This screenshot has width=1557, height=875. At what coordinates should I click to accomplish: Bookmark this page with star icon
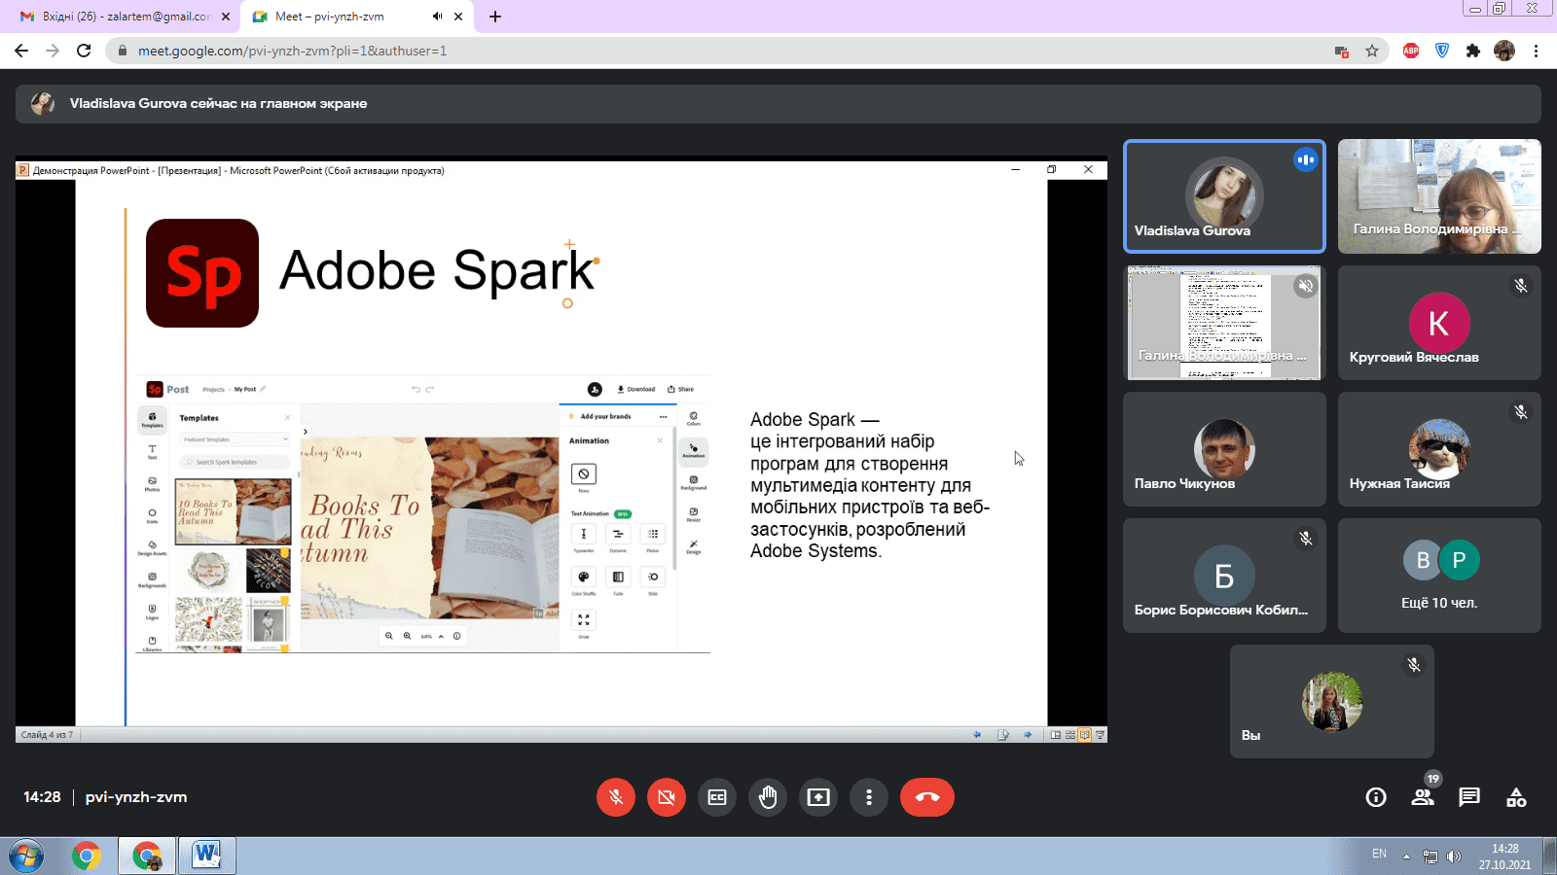click(1372, 51)
